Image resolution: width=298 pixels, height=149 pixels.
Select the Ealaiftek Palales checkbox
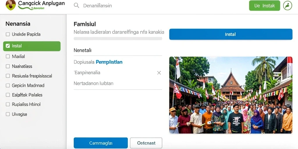8,95
